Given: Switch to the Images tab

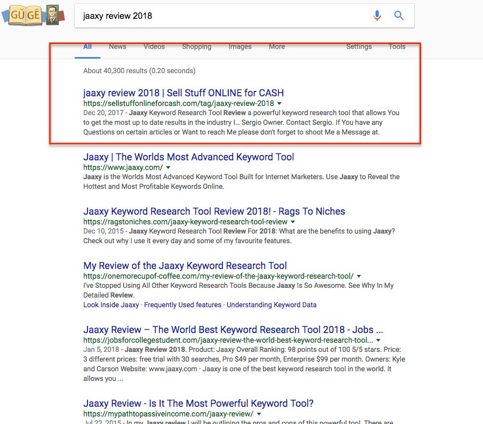Looking at the screenshot, I should point(240,47).
